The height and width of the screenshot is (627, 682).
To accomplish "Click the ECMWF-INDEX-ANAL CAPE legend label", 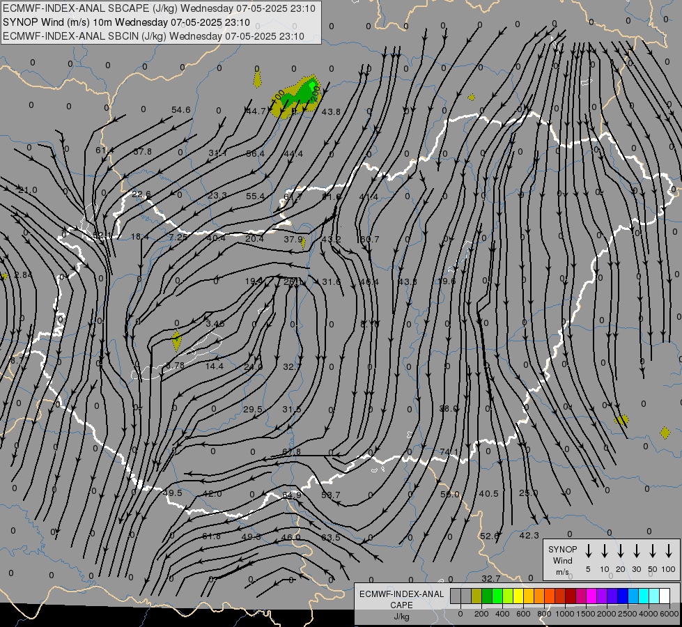I will [401, 605].
